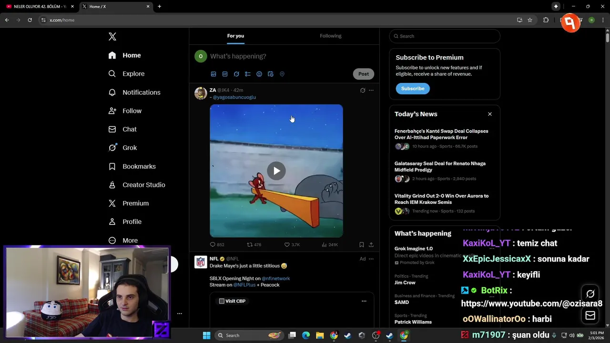Click the X Search field

(445, 36)
